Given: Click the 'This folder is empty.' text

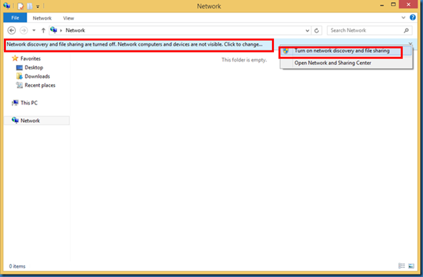Looking at the screenshot, I should point(244,60).
